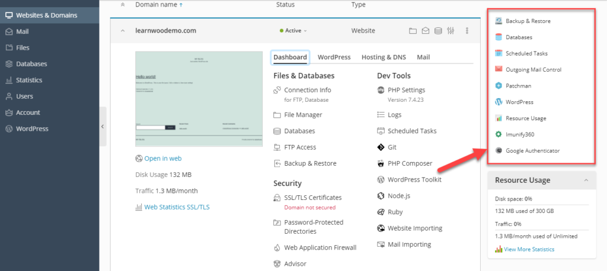Open Active status dropdown
This screenshot has width=607, height=271.
click(293, 31)
